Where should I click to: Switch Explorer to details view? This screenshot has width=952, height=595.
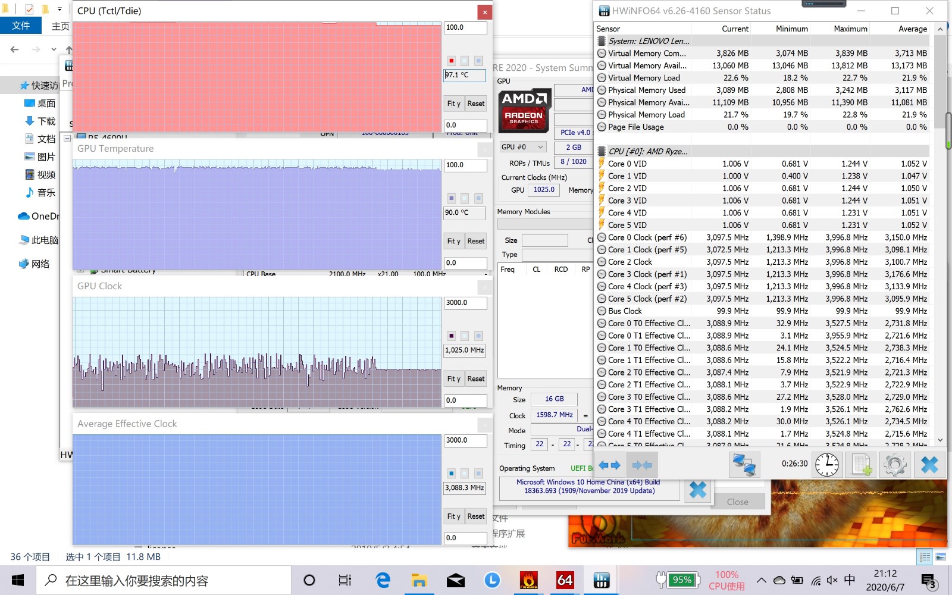(x=925, y=557)
